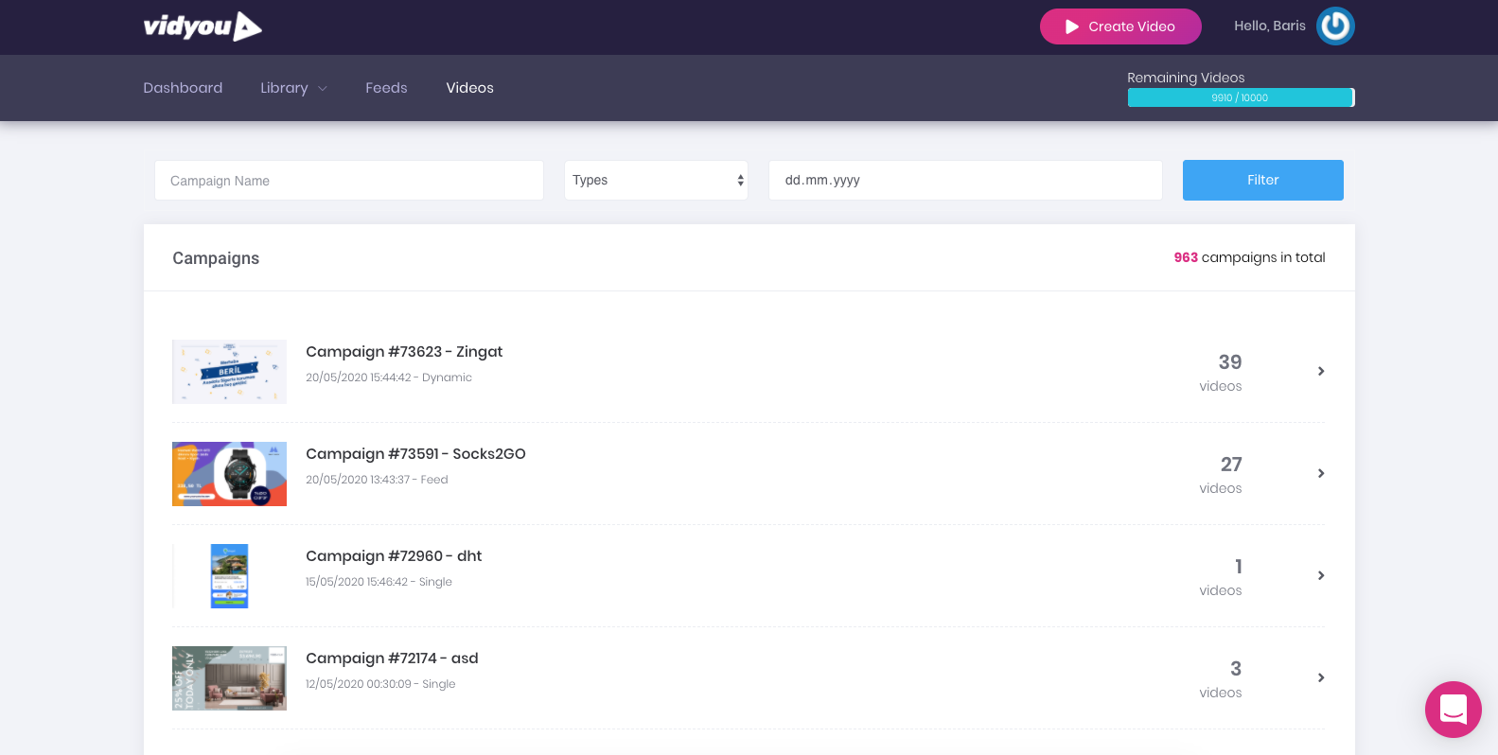
Task: Open dht campaign via its arrow
Action: (x=1321, y=575)
